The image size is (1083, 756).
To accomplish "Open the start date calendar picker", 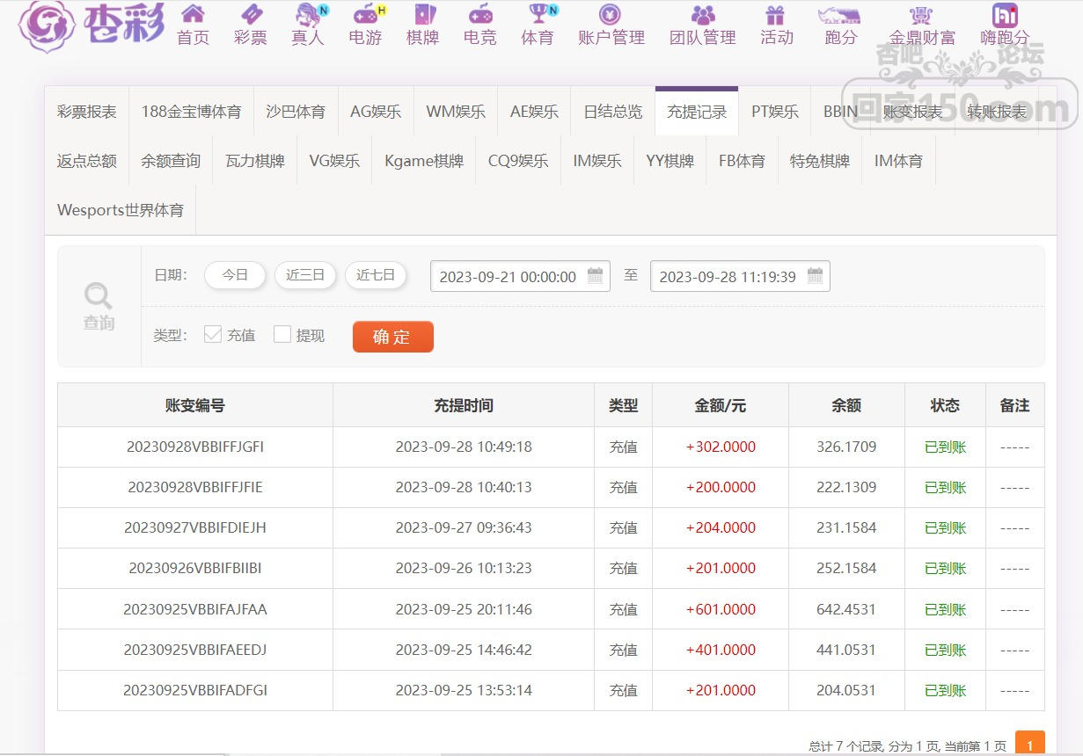I will point(596,276).
